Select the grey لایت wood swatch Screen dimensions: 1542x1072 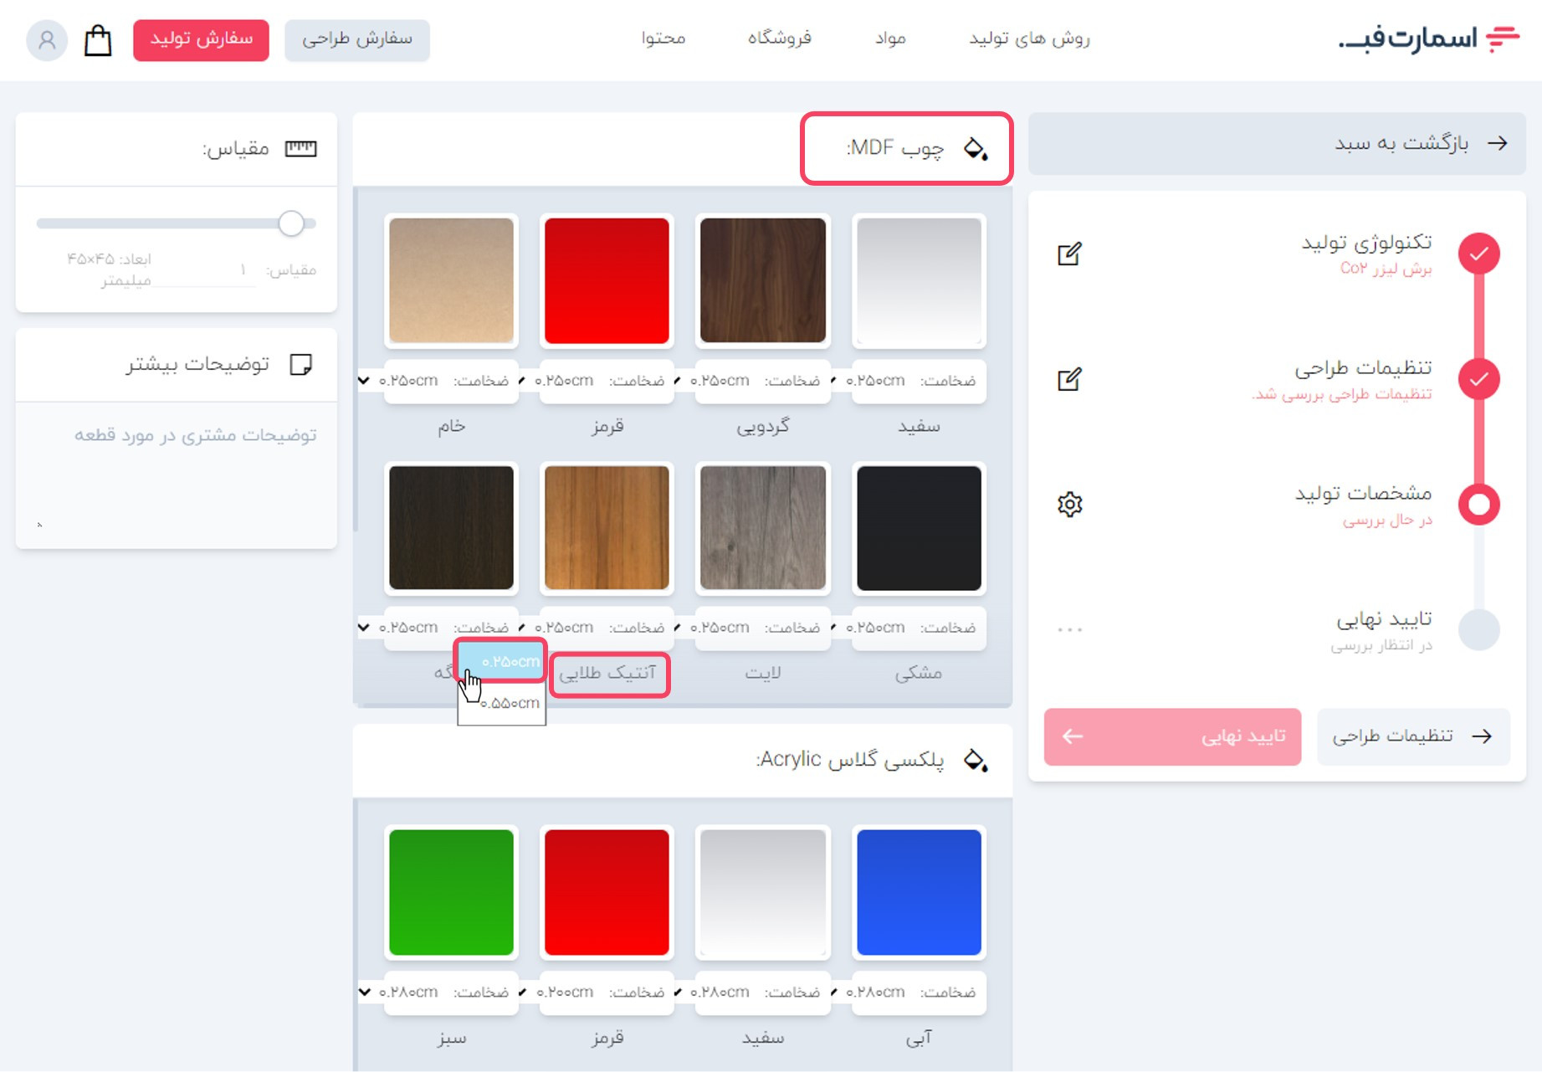click(x=762, y=528)
